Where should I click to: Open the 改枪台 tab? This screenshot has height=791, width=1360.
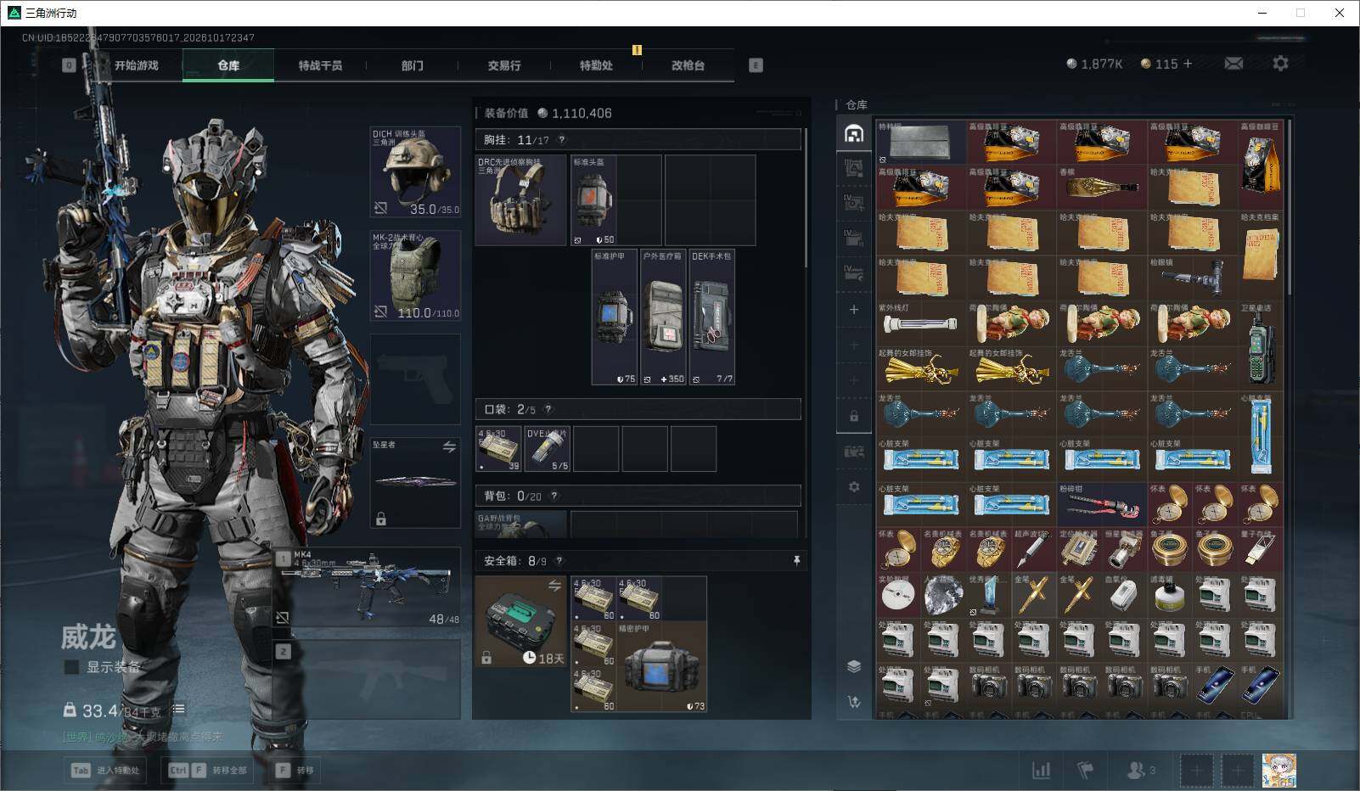pos(688,65)
